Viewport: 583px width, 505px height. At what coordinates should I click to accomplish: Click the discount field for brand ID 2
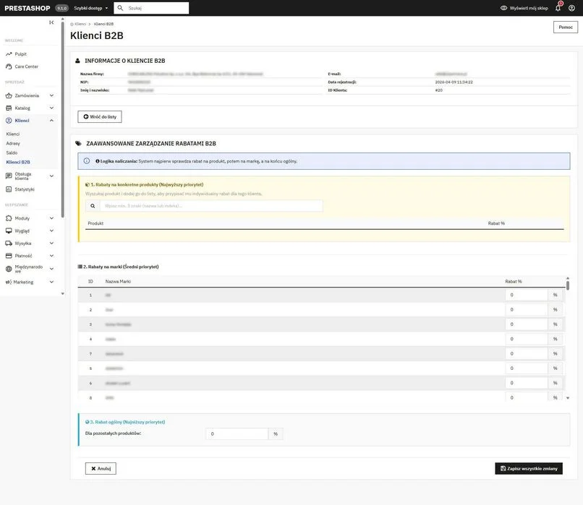pyautogui.click(x=526, y=310)
